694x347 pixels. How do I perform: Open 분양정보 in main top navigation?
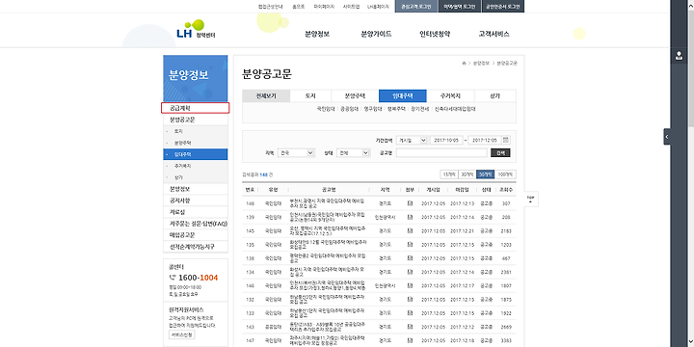coord(317,34)
